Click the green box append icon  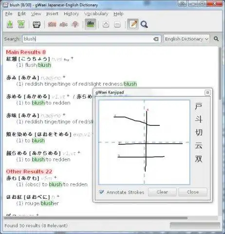[x=21, y=24]
